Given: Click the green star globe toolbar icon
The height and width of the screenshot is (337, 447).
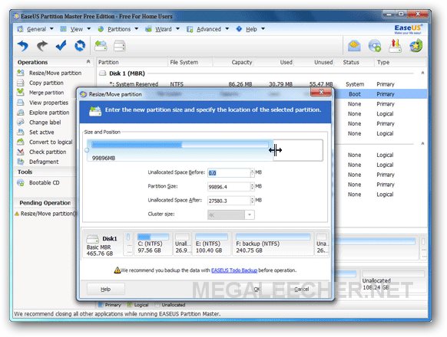Looking at the screenshot, I should tap(416, 46).
